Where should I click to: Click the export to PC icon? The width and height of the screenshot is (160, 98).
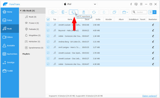pyautogui.click(x=74, y=12)
